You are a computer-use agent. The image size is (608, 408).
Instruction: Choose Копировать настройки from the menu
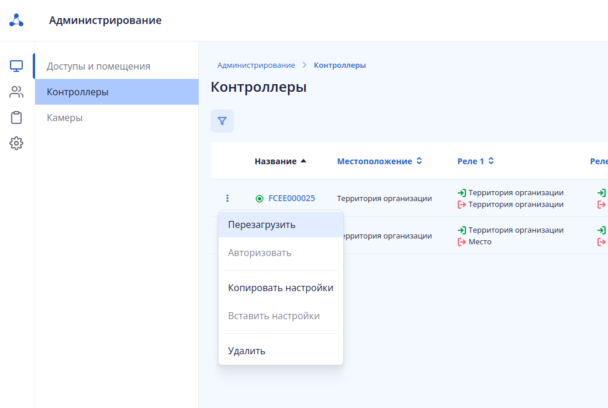coord(281,288)
